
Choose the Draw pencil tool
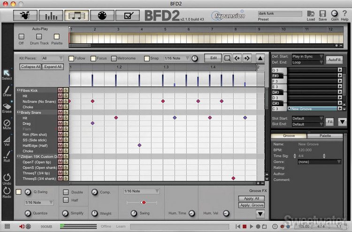click(7, 90)
